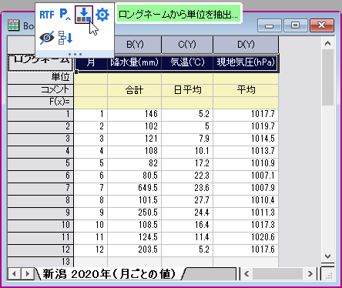Select the コメント row label
Viewport: 342px width, 288px height.
click(x=41, y=90)
